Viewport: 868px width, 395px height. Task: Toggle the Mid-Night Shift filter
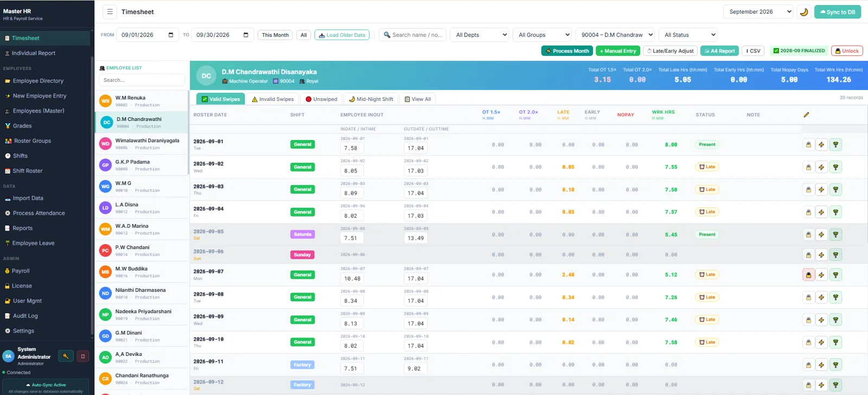[371, 99]
